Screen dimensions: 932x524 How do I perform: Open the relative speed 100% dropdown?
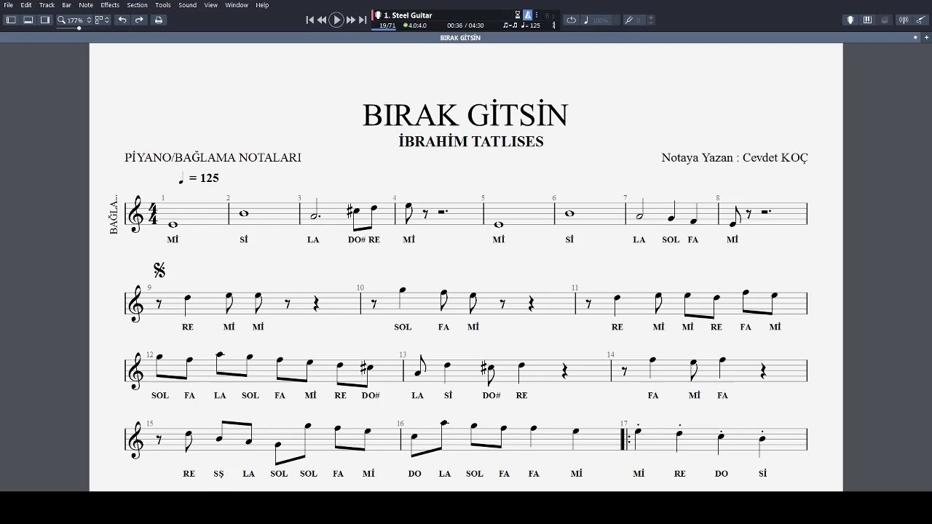pos(601,20)
